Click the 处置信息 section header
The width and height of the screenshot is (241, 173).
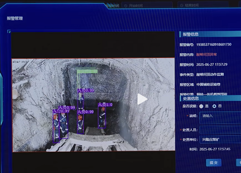tap(191, 98)
